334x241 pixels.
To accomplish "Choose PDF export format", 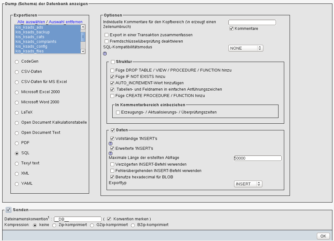I will [17, 143].
